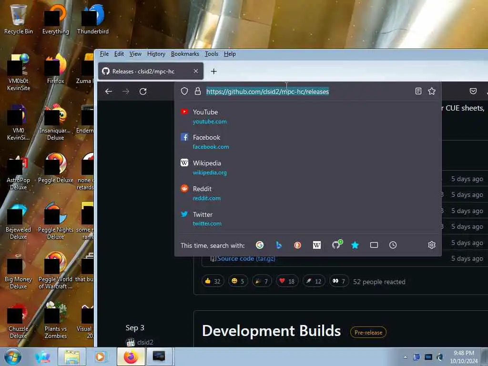Search this time with Google icon
488x366 pixels.
260,245
